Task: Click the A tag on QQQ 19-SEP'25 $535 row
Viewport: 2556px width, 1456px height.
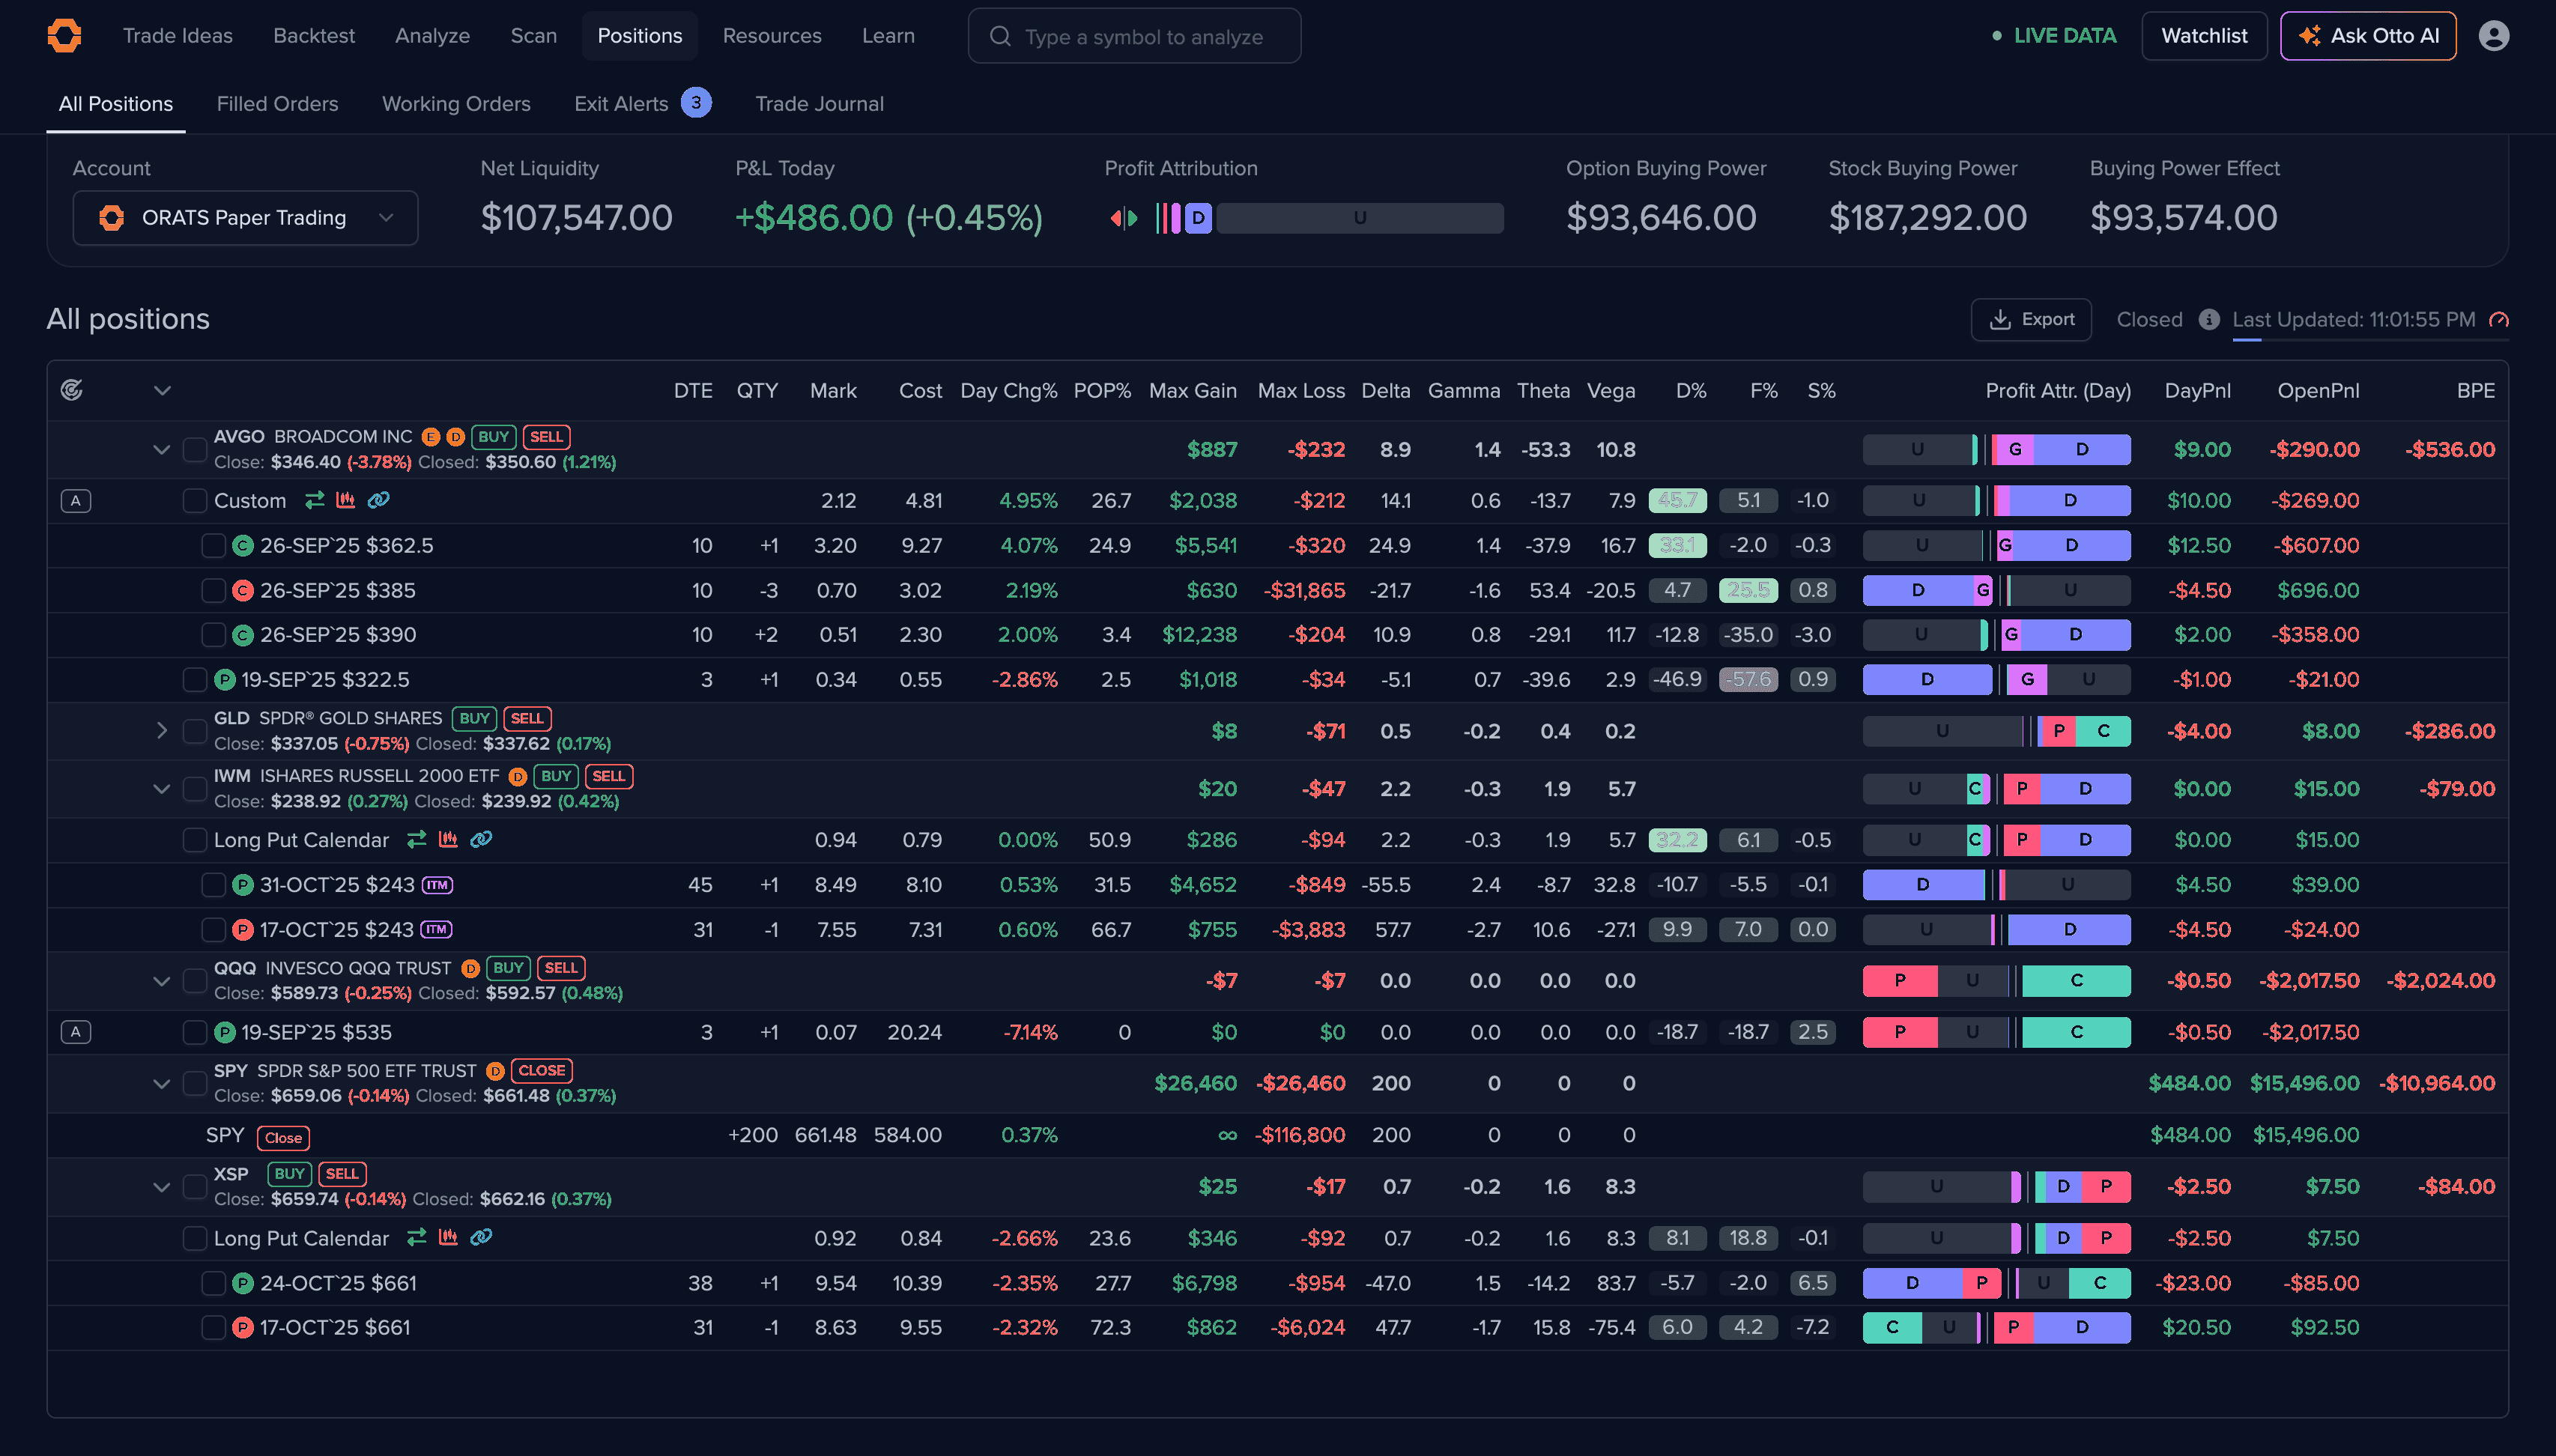Action: pos(76,1032)
